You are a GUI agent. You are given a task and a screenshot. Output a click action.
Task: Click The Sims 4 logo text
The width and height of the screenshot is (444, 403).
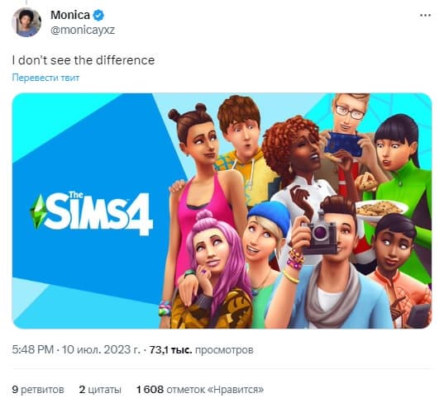[99, 213]
